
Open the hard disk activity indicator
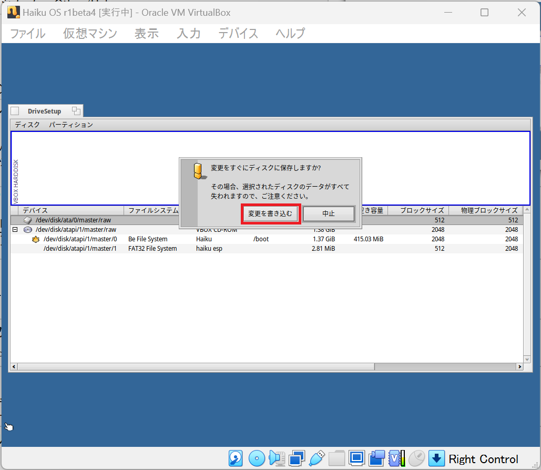236,458
